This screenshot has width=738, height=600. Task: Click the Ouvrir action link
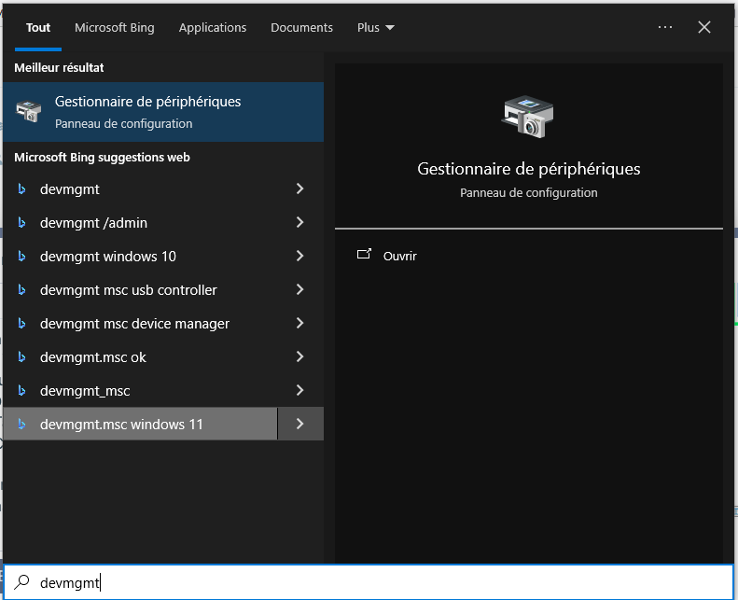pyautogui.click(x=399, y=256)
